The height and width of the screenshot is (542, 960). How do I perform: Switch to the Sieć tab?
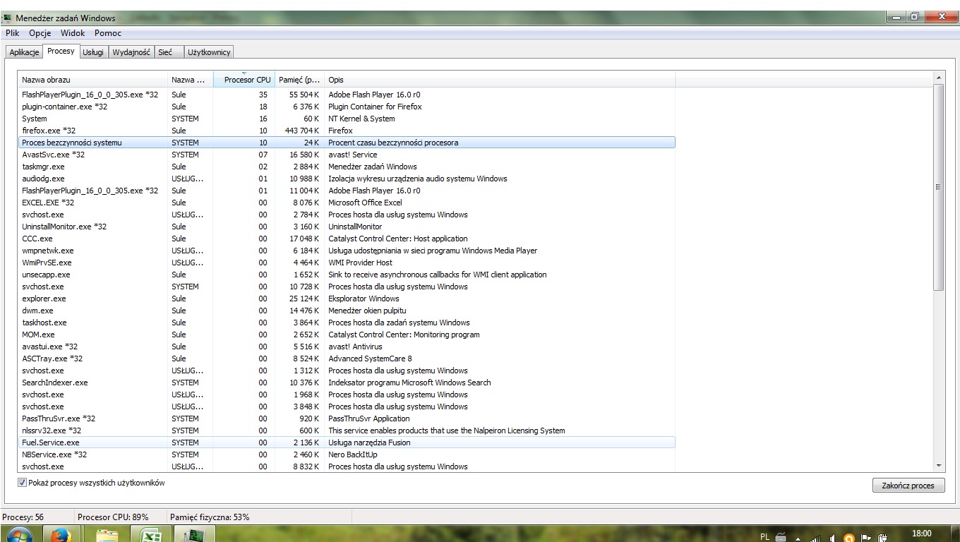point(169,52)
